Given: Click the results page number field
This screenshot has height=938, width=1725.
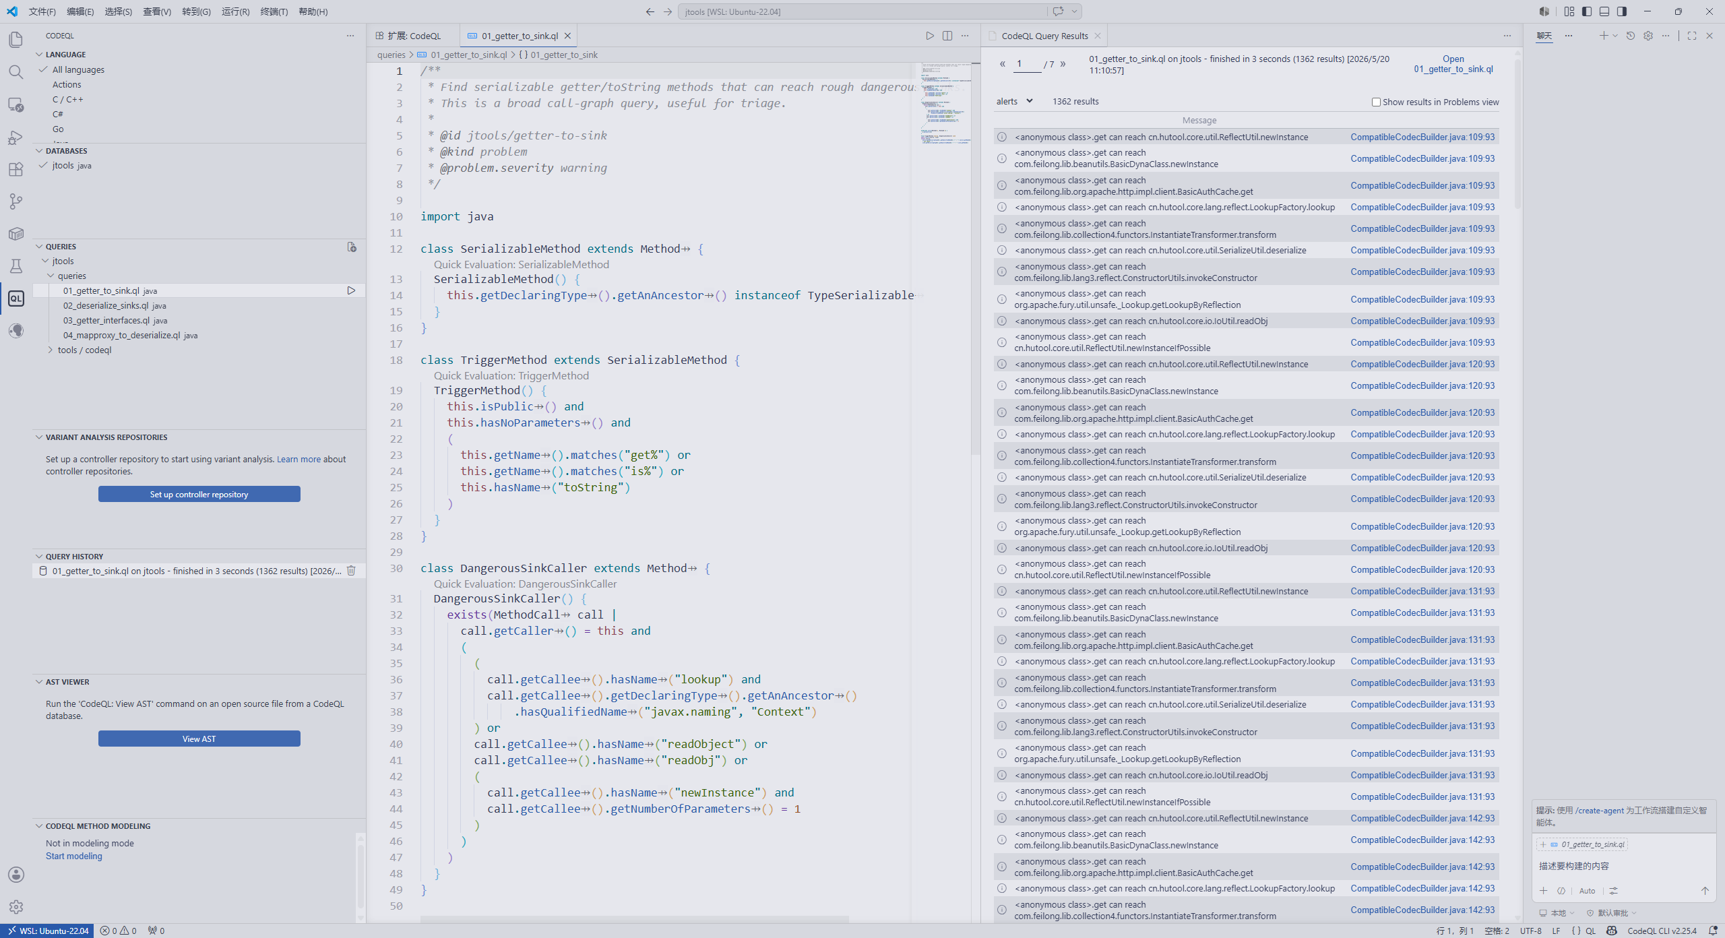Looking at the screenshot, I should pos(1026,64).
